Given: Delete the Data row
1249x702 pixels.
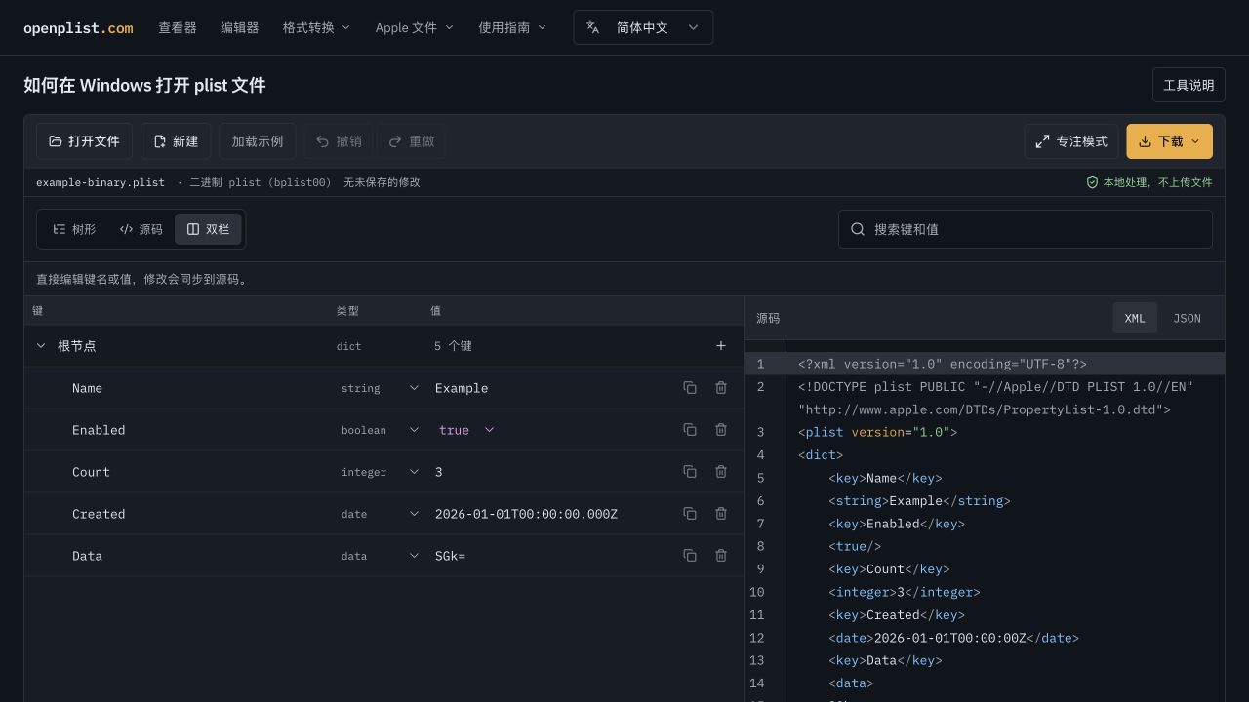Looking at the screenshot, I should pyautogui.click(x=721, y=556).
